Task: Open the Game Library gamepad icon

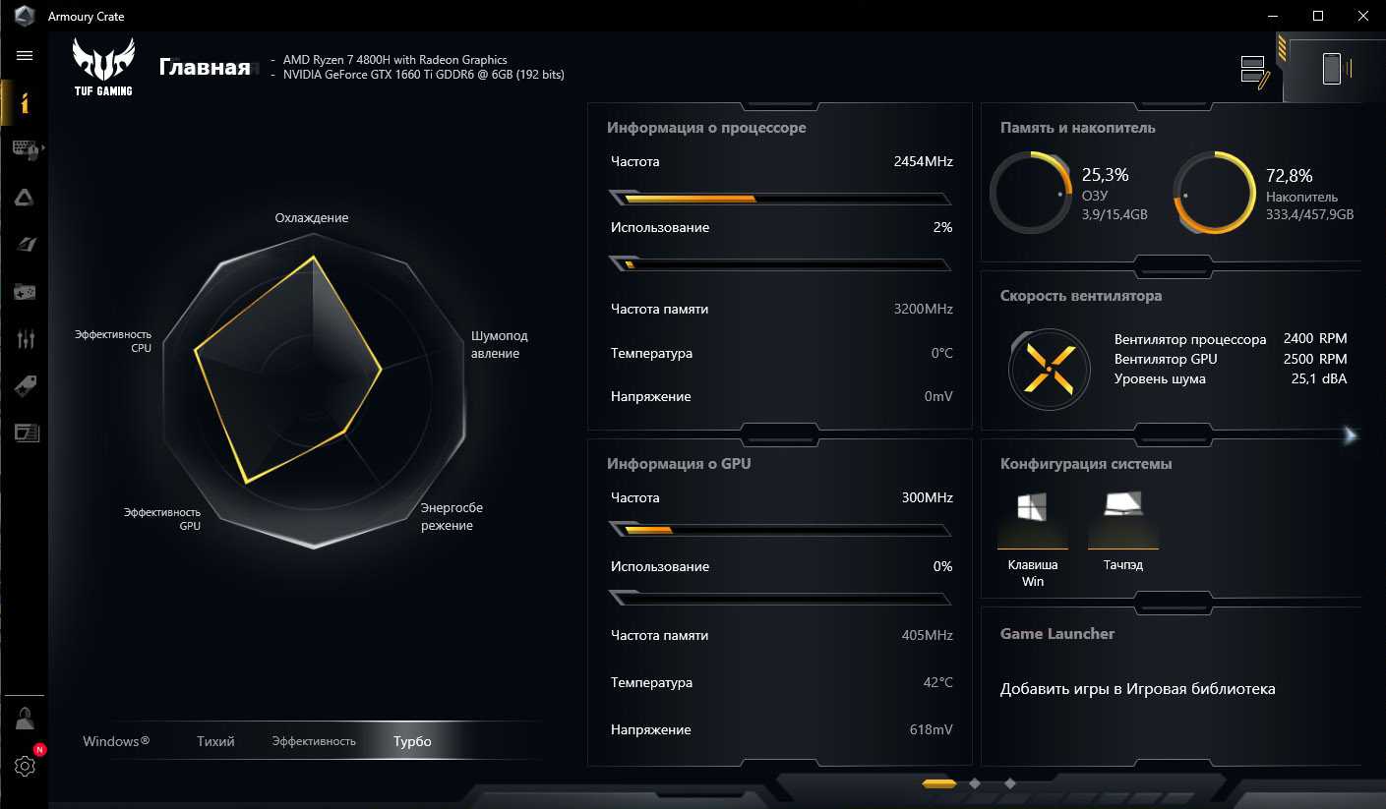Action: coord(25,292)
